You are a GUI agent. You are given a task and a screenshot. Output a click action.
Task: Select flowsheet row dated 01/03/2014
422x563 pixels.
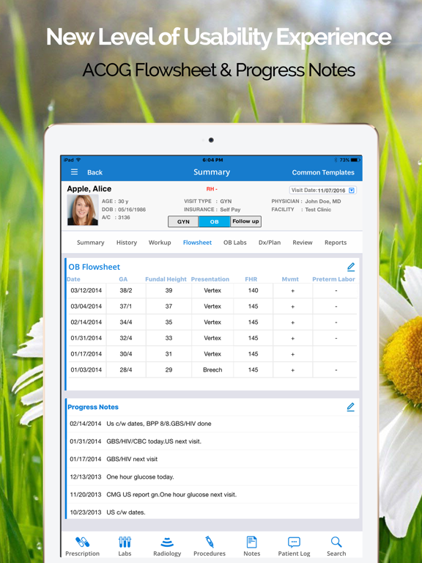[x=212, y=369]
